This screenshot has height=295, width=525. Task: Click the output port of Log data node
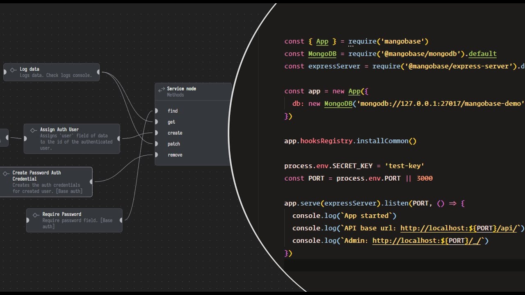[98, 72]
